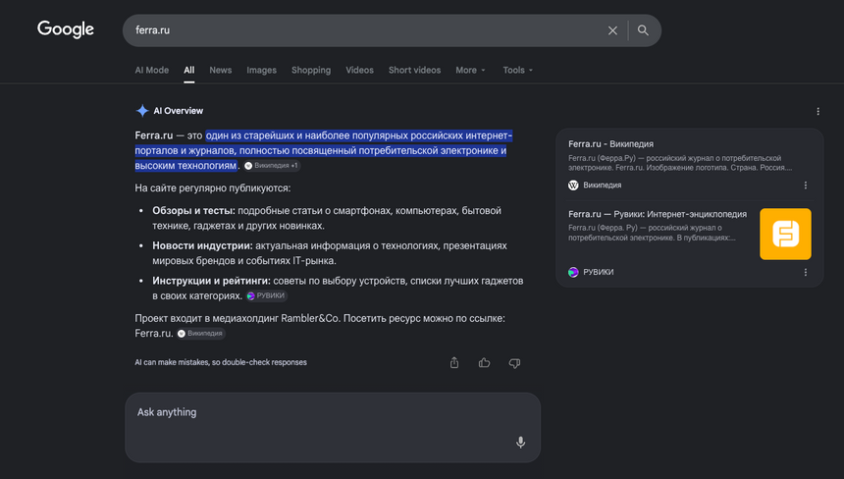Click 'На сайте регулярно публикуются:' text
Viewport: 844px width, 479px height.
[213, 188]
